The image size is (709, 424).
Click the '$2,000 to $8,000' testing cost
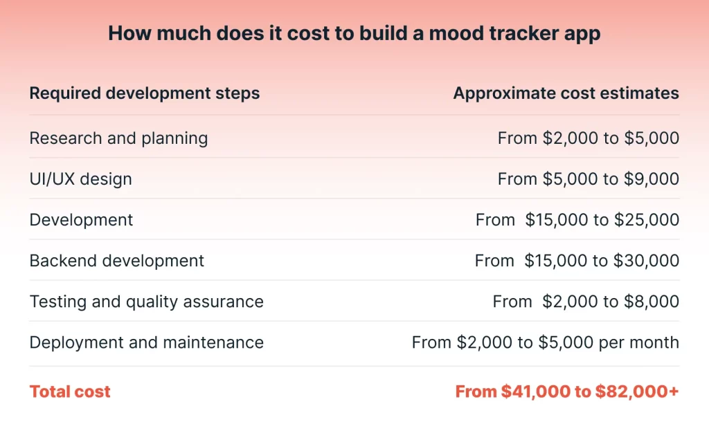click(611, 302)
